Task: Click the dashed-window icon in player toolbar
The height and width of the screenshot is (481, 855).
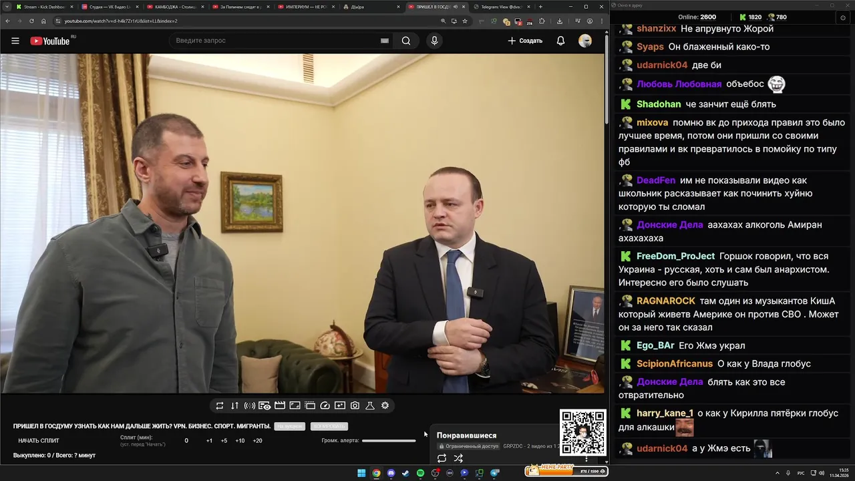Action: (x=310, y=406)
